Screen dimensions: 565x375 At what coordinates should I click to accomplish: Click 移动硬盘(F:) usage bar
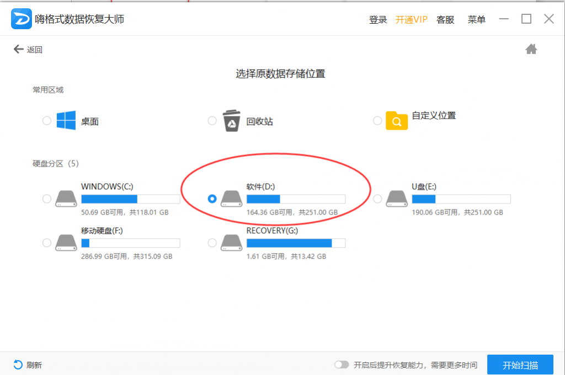click(x=130, y=243)
